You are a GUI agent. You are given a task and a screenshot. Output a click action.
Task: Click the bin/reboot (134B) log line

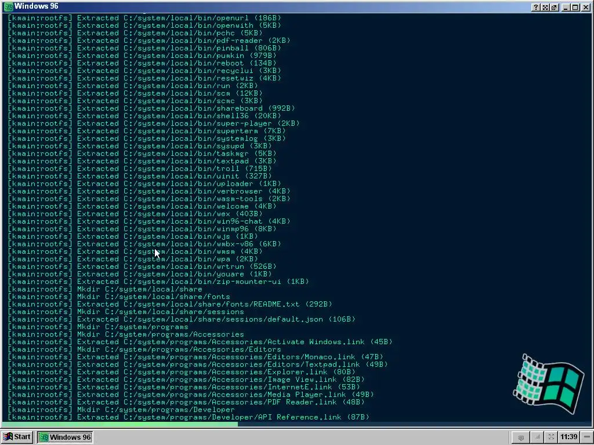(142, 63)
